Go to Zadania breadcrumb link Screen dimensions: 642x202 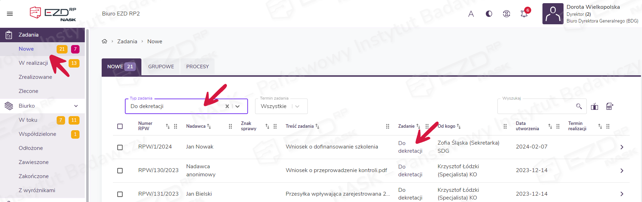[127, 42]
